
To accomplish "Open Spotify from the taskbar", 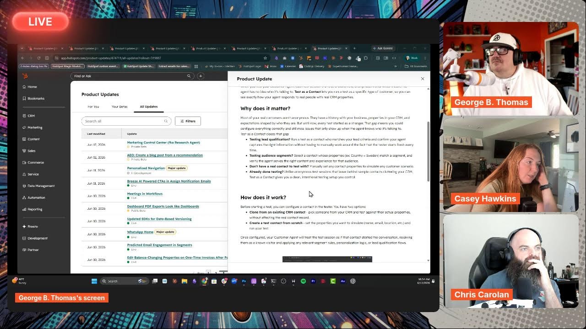I will 304,281.
